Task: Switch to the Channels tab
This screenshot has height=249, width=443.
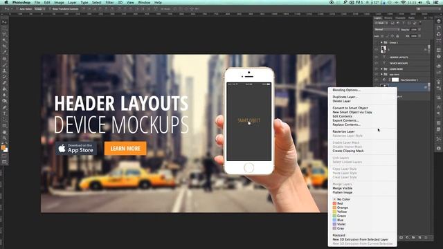Action: (x=400, y=18)
